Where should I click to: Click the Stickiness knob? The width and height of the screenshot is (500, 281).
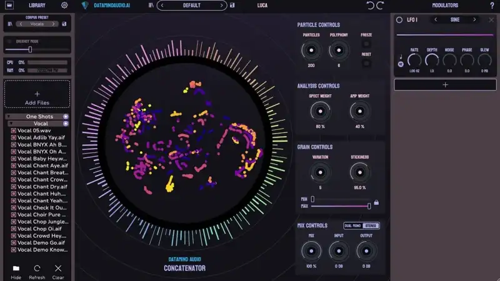click(x=360, y=172)
